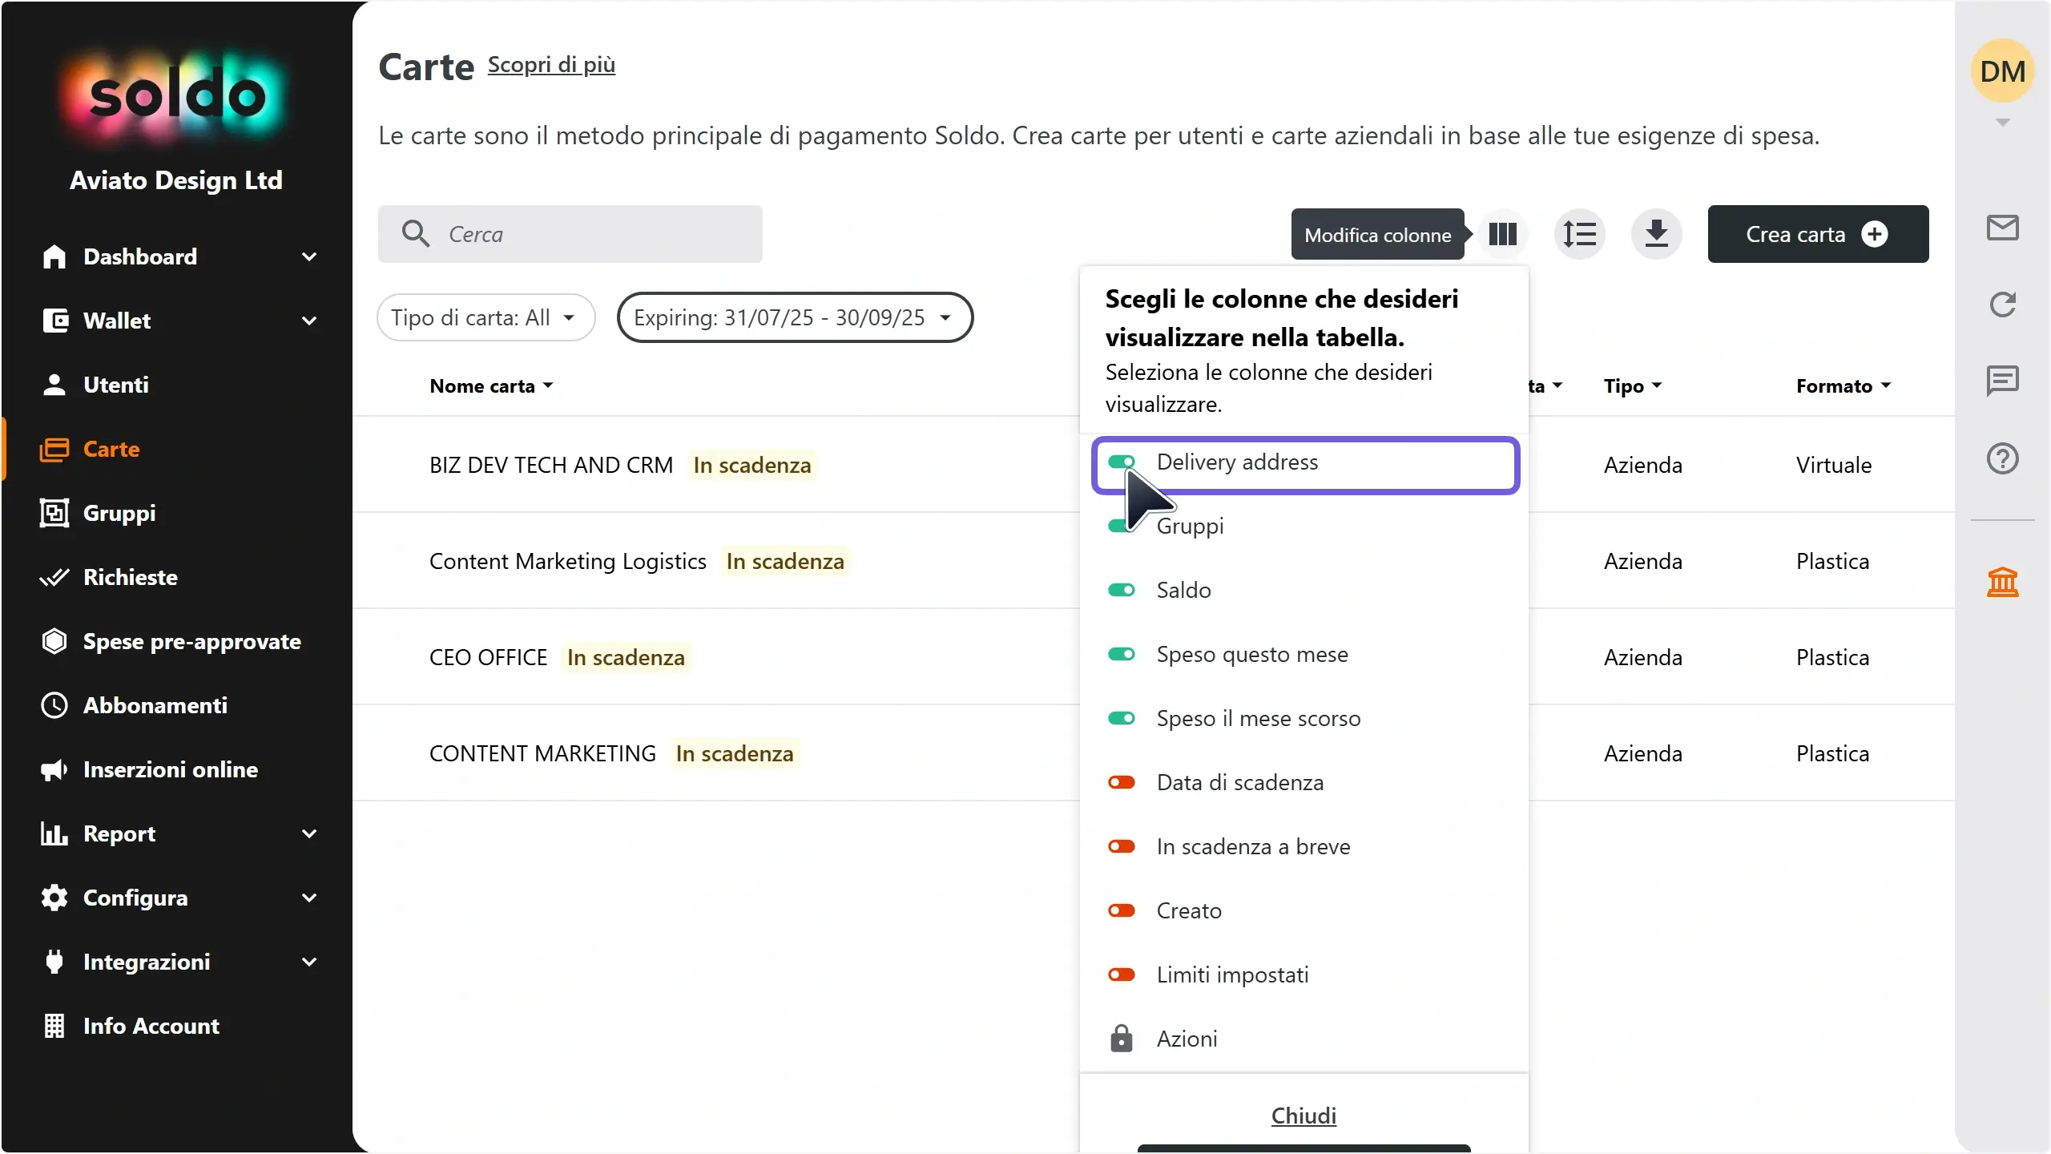Viewport: 2051px width, 1154px height.
Task: Click the Dashboard home icon
Action: (x=54, y=256)
